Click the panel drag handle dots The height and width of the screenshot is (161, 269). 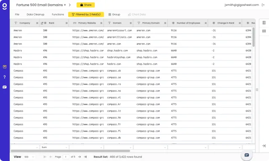(257, 90)
